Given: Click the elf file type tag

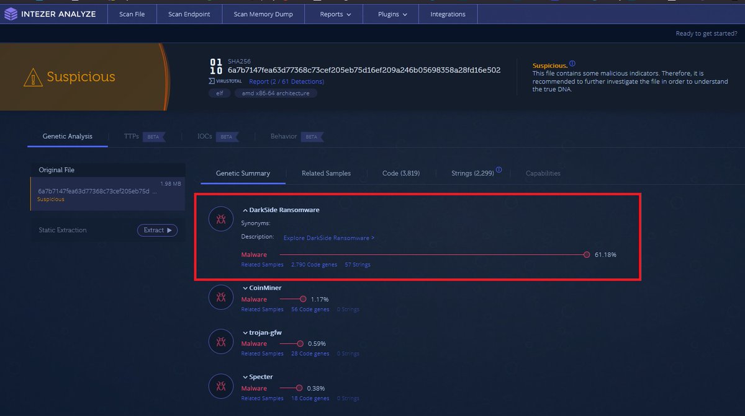Looking at the screenshot, I should pyautogui.click(x=220, y=93).
